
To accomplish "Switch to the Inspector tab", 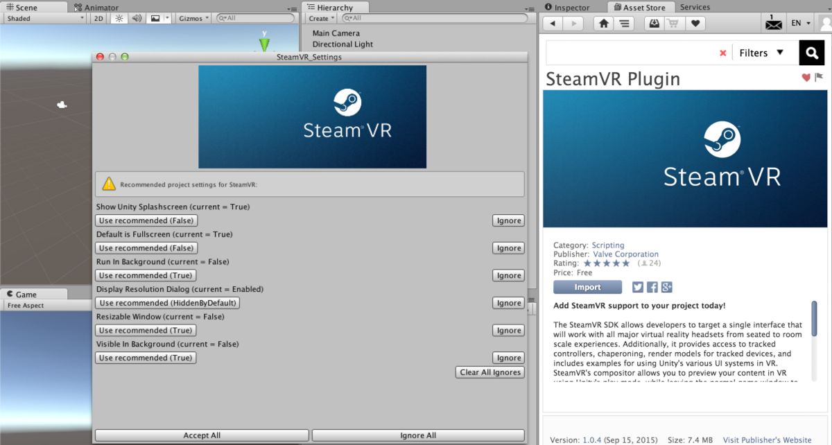I will coord(566,7).
